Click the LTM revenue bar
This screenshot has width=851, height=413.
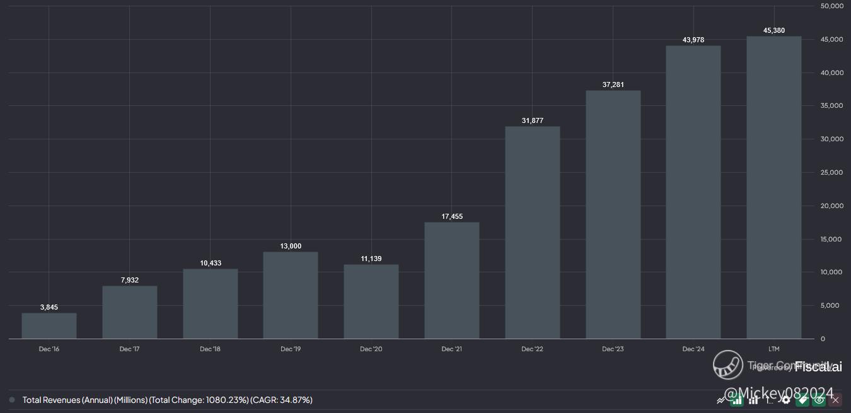click(x=774, y=188)
